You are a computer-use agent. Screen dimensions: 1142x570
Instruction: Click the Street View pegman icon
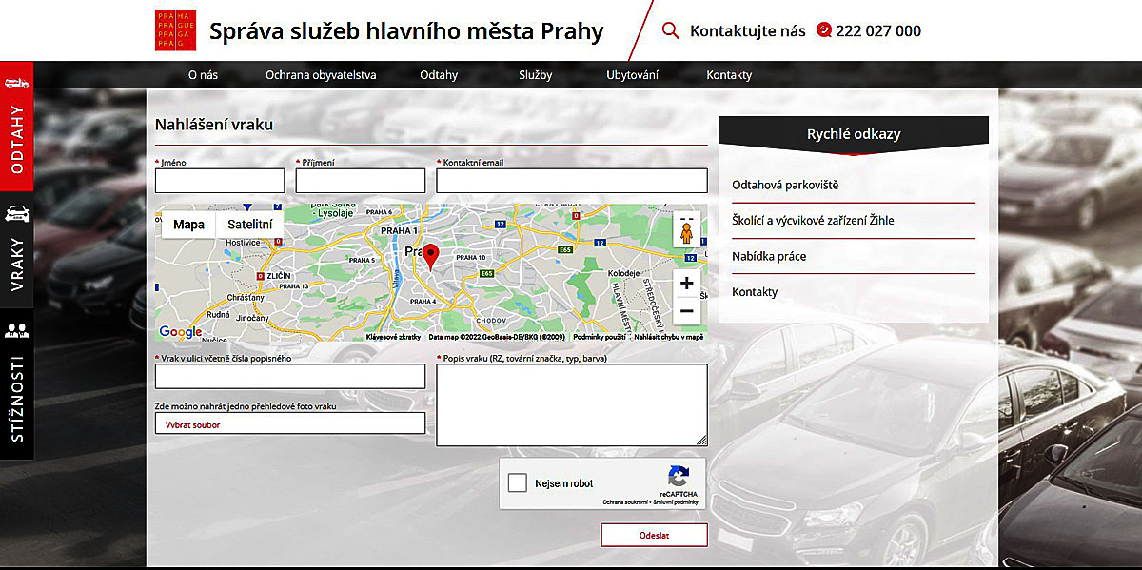(x=687, y=231)
